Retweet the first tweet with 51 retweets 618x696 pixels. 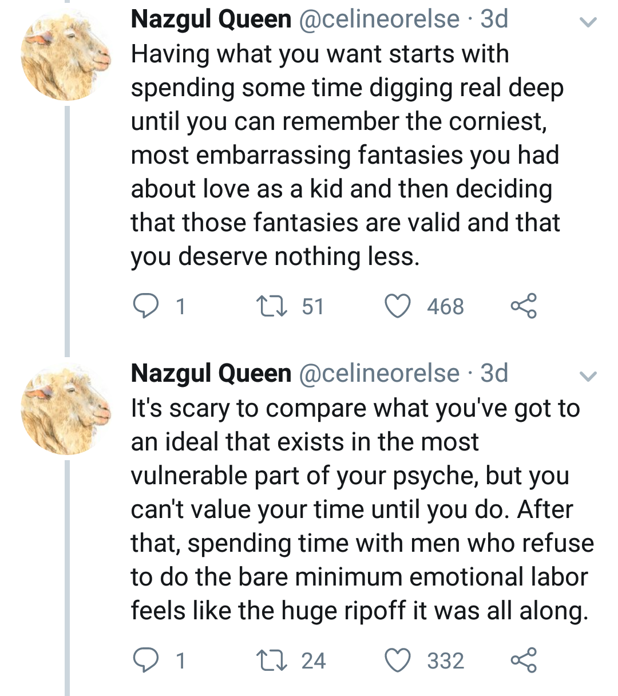[x=271, y=306]
